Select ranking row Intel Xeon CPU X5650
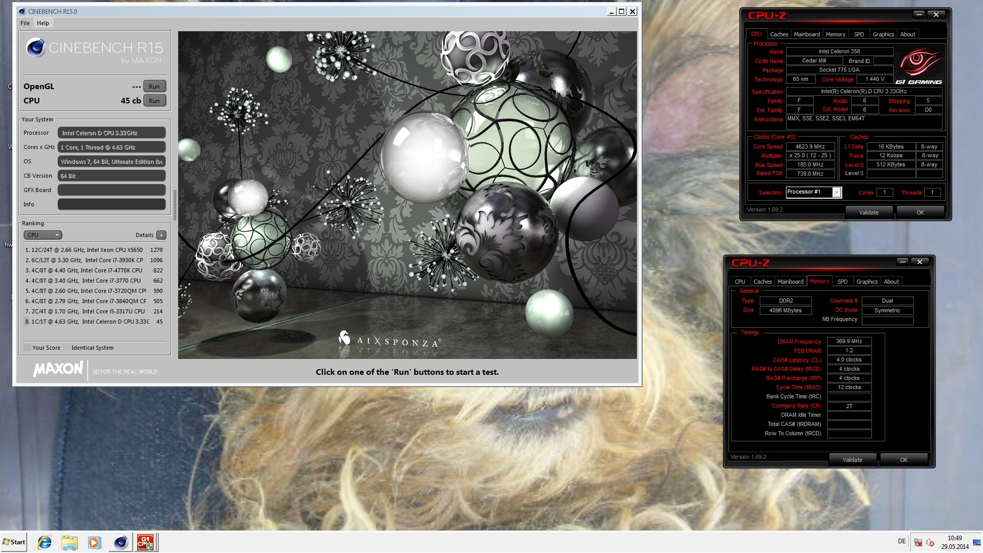 [95, 250]
